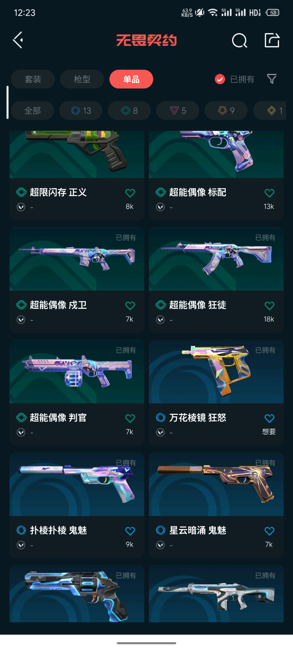Select the 全部 filter button
The height and width of the screenshot is (652, 293).
click(32, 111)
